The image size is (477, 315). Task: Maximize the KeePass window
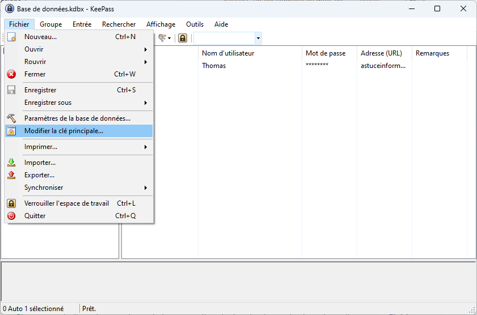pyautogui.click(x=437, y=8)
